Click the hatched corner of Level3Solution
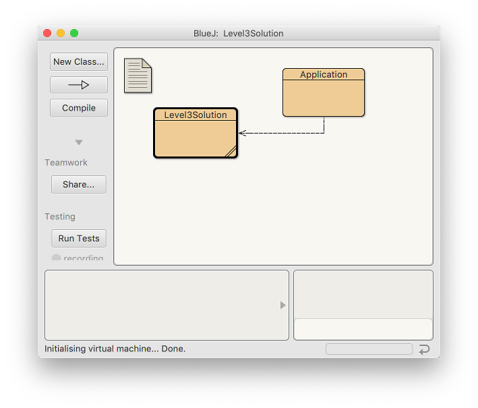Image resolution: width=478 pixels, height=408 pixels. click(x=231, y=151)
